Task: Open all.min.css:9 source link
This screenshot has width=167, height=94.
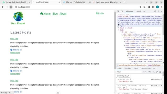Action: [157, 79]
